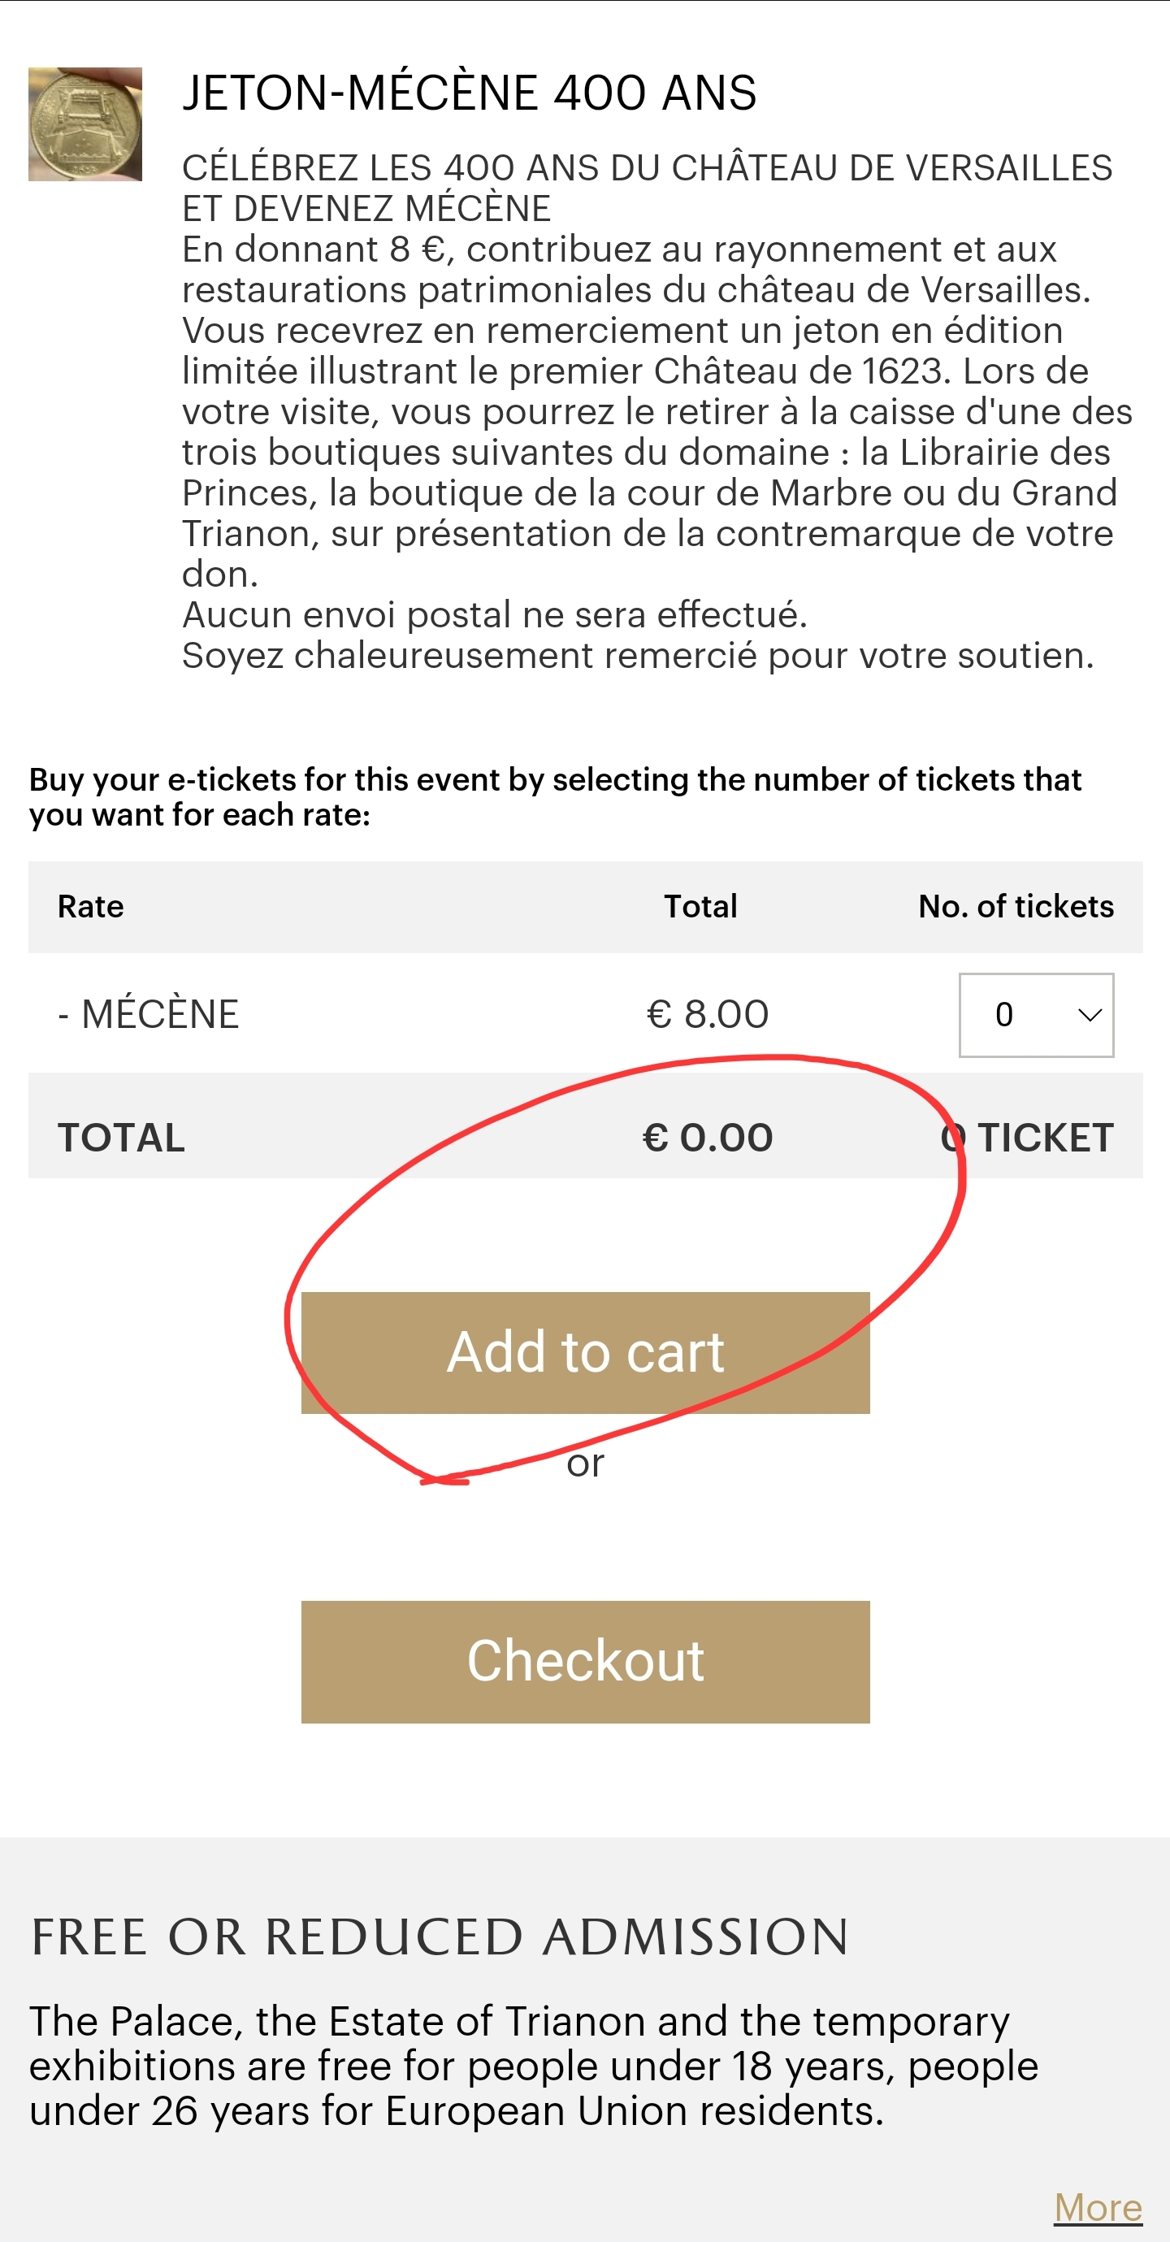Select the MÉCÈNE rate row label
The height and width of the screenshot is (2242, 1170).
click(x=149, y=1015)
